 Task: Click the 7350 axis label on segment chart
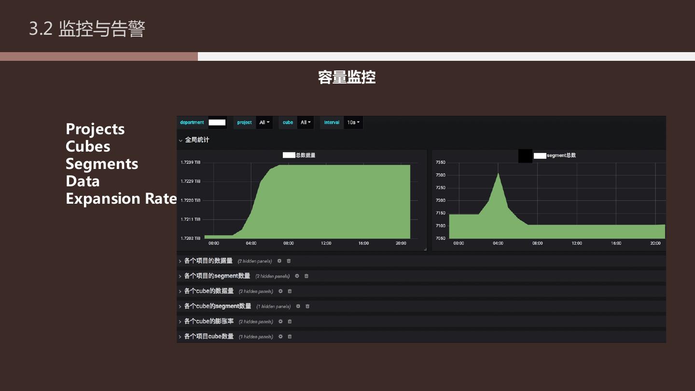coord(441,162)
